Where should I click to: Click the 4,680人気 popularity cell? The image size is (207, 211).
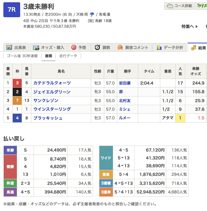click(177, 192)
